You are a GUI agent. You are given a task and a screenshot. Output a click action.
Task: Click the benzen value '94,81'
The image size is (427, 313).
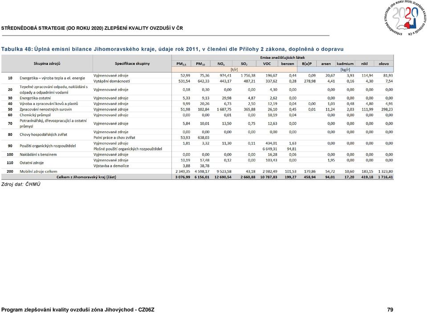click(292, 149)
